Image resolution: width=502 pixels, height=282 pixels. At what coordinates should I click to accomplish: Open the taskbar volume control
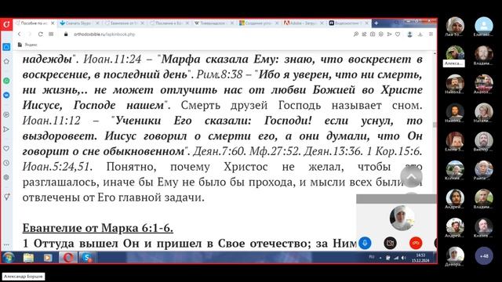(403, 258)
